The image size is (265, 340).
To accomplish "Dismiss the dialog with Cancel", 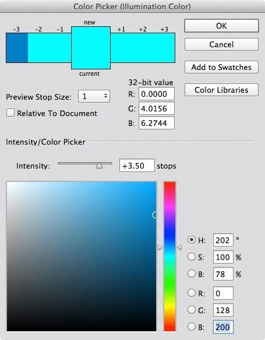I will [221, 44].
